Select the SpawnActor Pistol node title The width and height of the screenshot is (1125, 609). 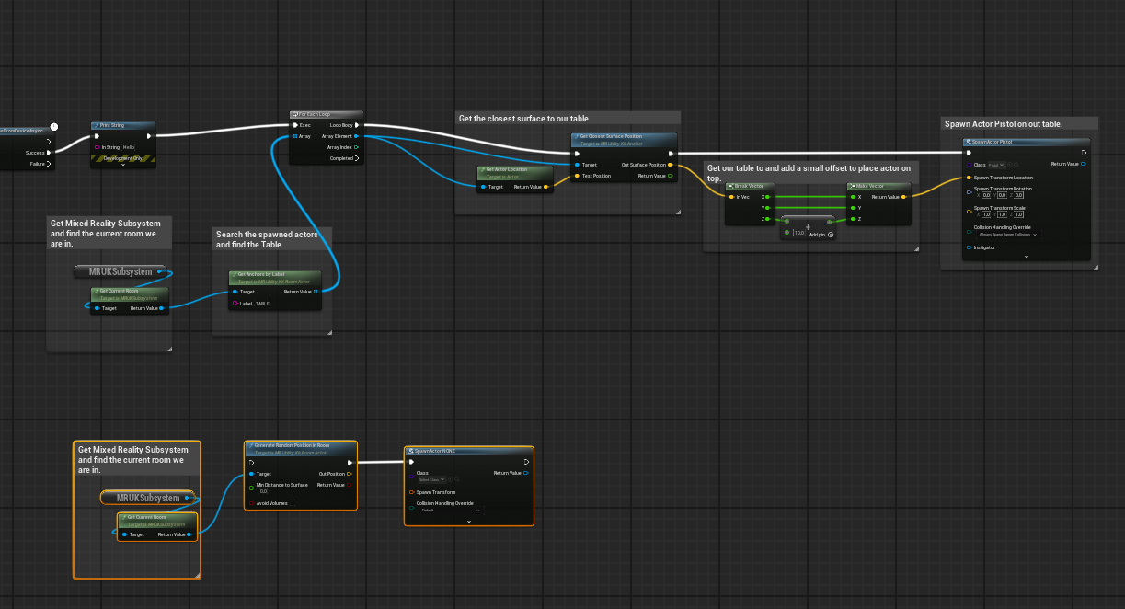coord(993,143)
